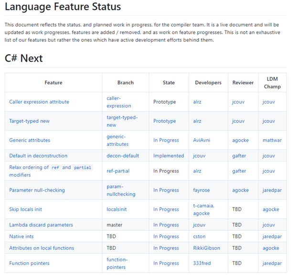Open LDM champ jcouv in Target-typed new row
This screenshot has width=298, height=279.
tap(269, 121)
